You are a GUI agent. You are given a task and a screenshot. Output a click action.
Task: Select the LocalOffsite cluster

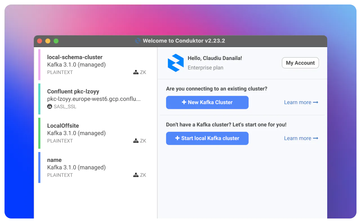pos(96,133)
